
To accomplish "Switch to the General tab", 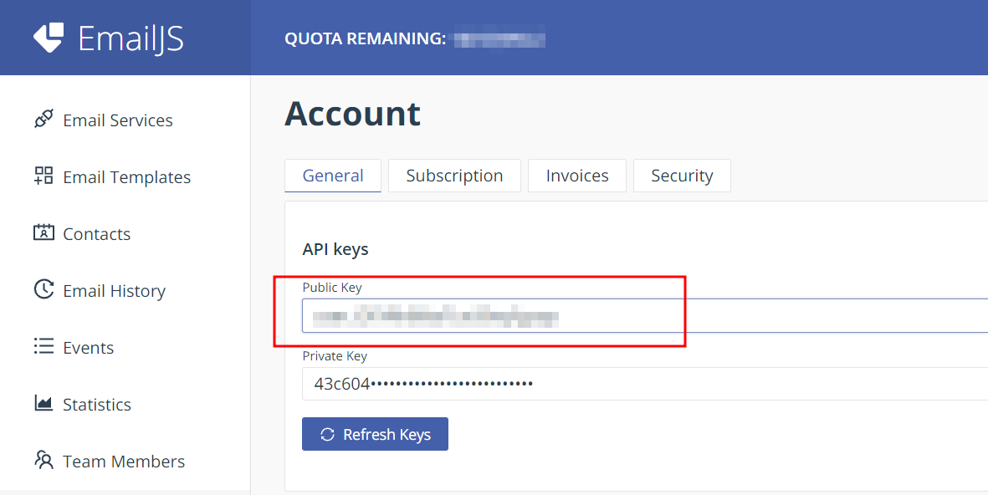I will (333, 176).
